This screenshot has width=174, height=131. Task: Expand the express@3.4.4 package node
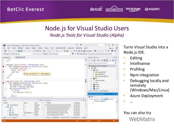(x=93, y=72)
